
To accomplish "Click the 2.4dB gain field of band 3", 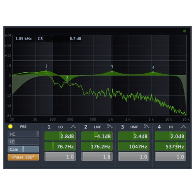I will (x=133, y=136).
